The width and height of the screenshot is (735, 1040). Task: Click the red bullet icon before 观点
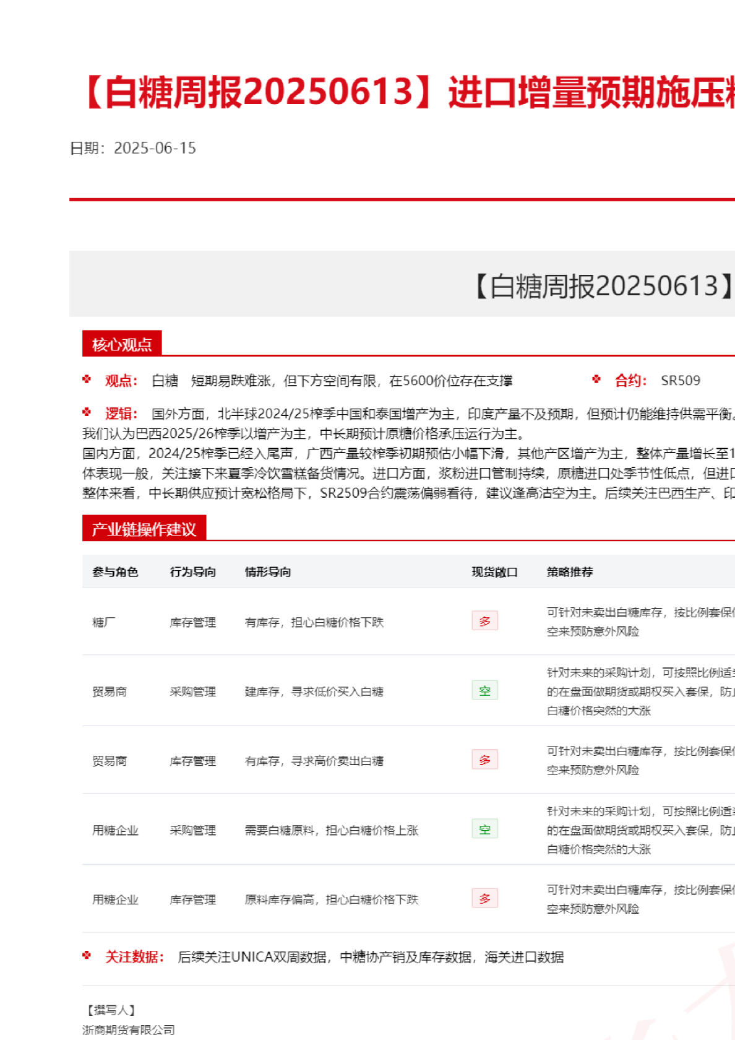[x=87, y=379]
